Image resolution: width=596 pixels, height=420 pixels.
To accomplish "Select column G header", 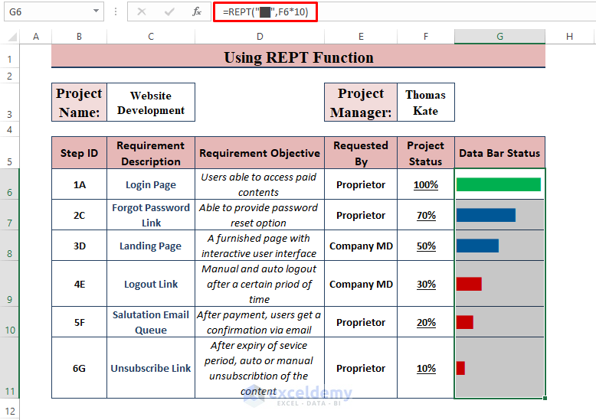I will 499,37.
